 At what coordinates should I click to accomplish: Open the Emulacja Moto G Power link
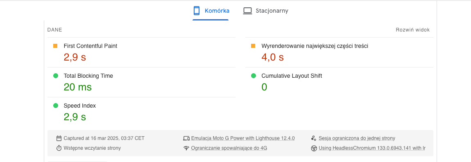(243, 138)
